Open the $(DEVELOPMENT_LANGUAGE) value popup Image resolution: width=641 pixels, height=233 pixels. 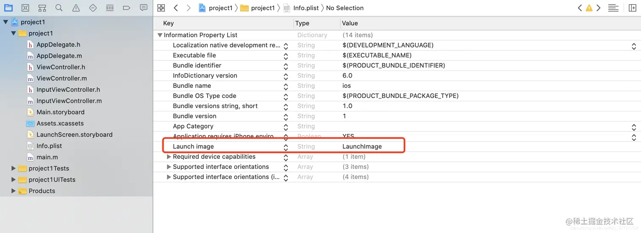click(x=634, y=46)
